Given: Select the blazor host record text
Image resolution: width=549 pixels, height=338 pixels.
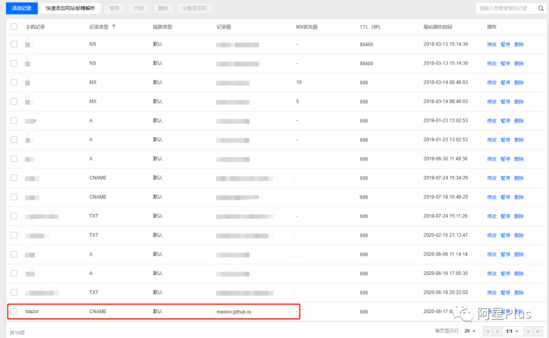Looking at the screenshot, I should pos(32,312).
